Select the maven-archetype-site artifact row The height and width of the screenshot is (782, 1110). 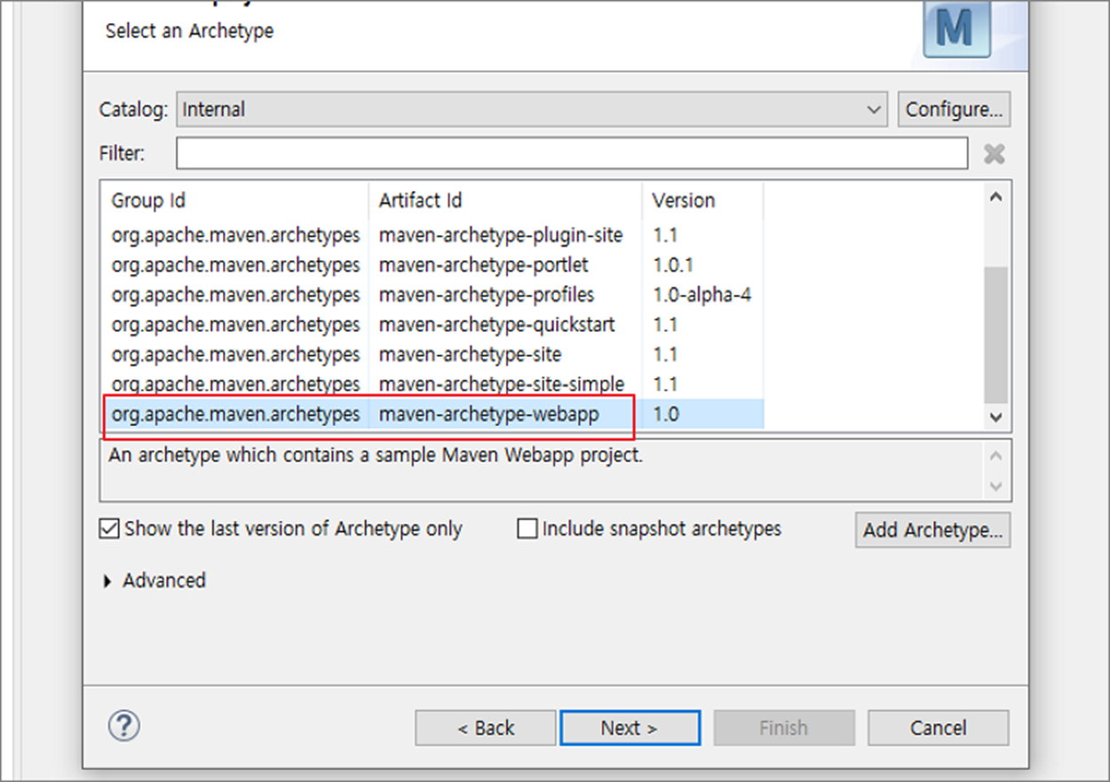pos(432,354)
